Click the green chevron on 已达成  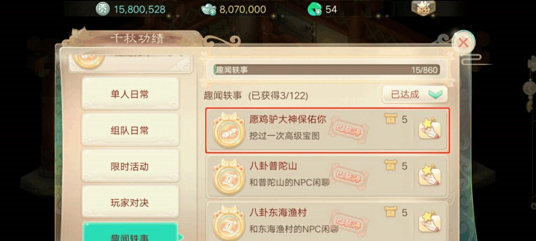pos(435,95)
